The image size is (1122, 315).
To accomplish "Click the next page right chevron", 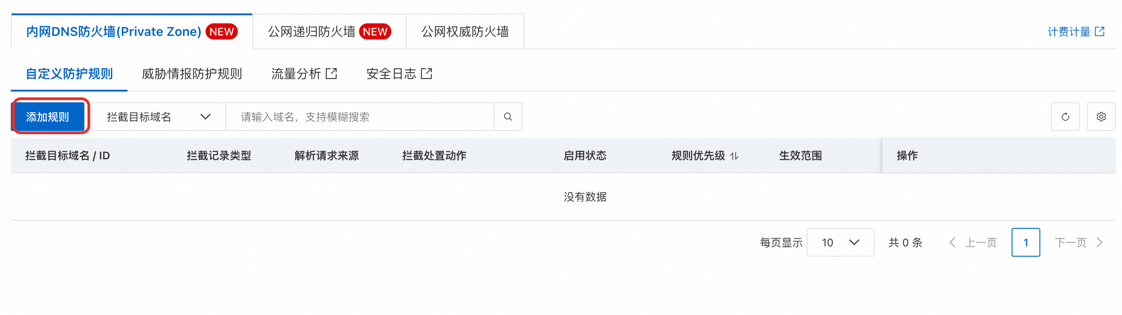I will point(1100,243).
